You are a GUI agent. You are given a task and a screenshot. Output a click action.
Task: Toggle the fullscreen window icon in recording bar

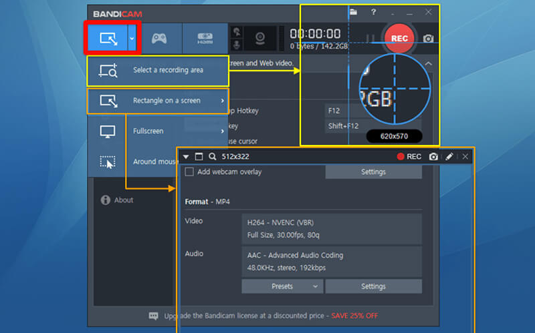click(199, 156)
